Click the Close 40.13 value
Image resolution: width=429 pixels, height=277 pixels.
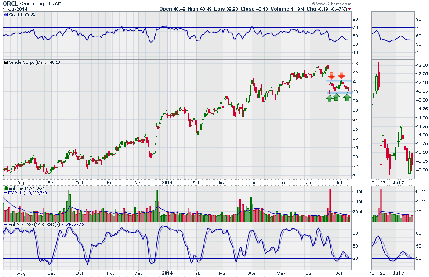[254, 9]
